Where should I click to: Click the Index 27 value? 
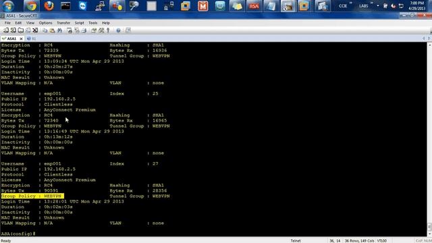click(x=155, y=163)
